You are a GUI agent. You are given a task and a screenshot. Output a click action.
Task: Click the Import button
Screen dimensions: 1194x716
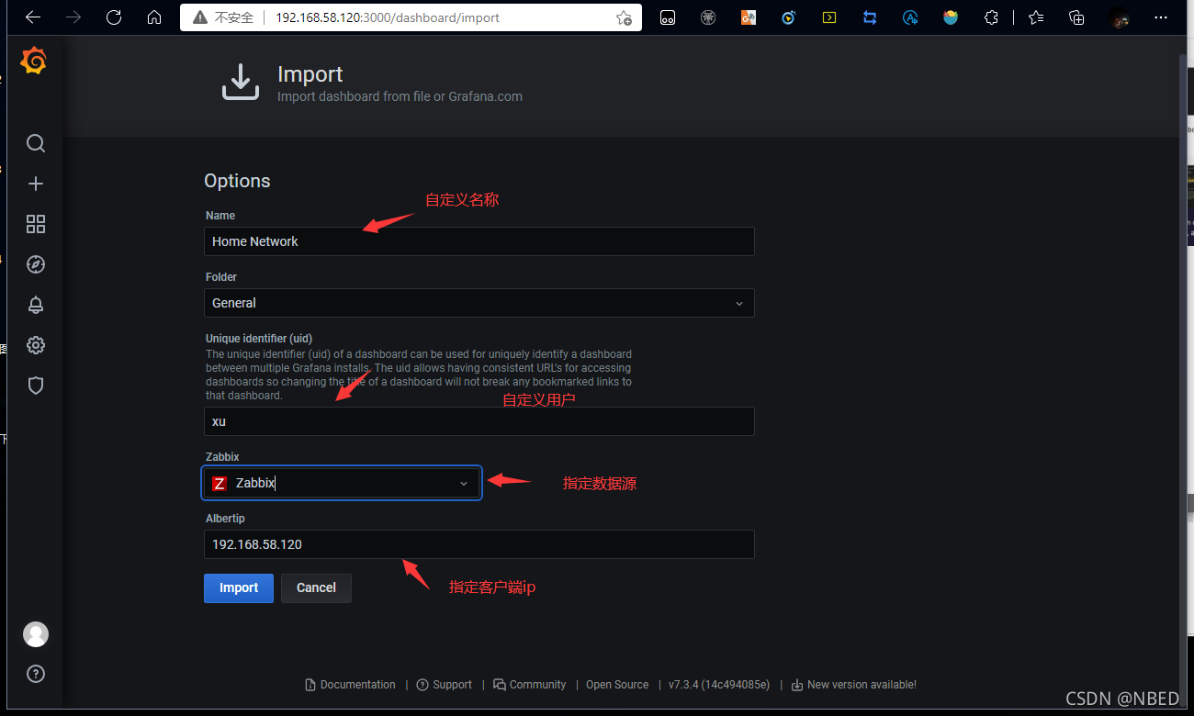coord(239,588)
